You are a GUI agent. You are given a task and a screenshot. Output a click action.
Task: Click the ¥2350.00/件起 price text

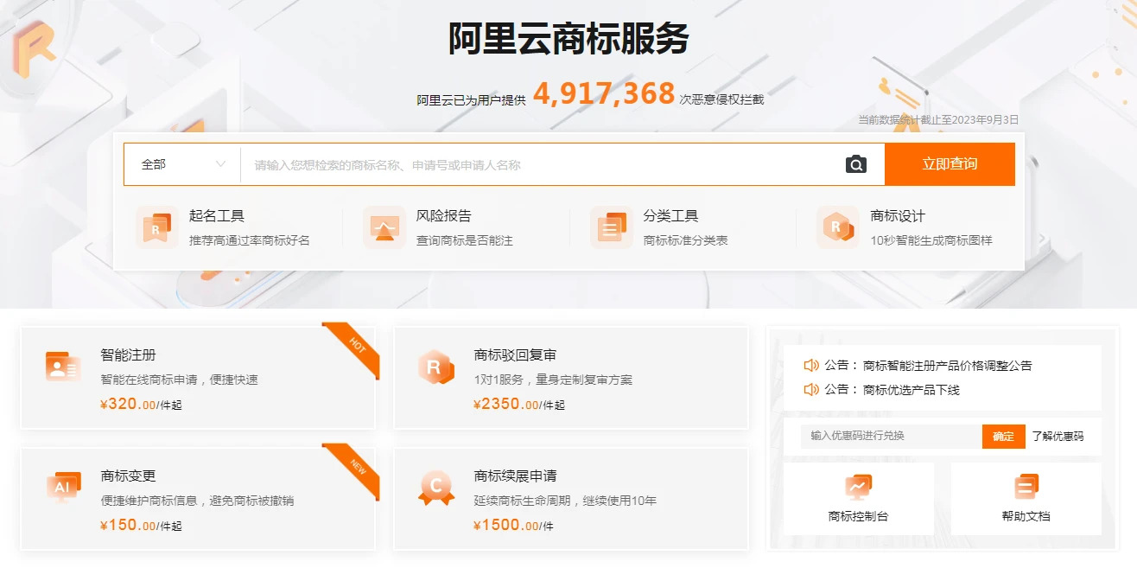click(x=518, y=404)
